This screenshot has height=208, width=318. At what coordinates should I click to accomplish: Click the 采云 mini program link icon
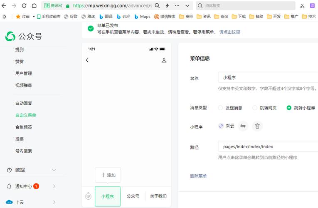221,126
